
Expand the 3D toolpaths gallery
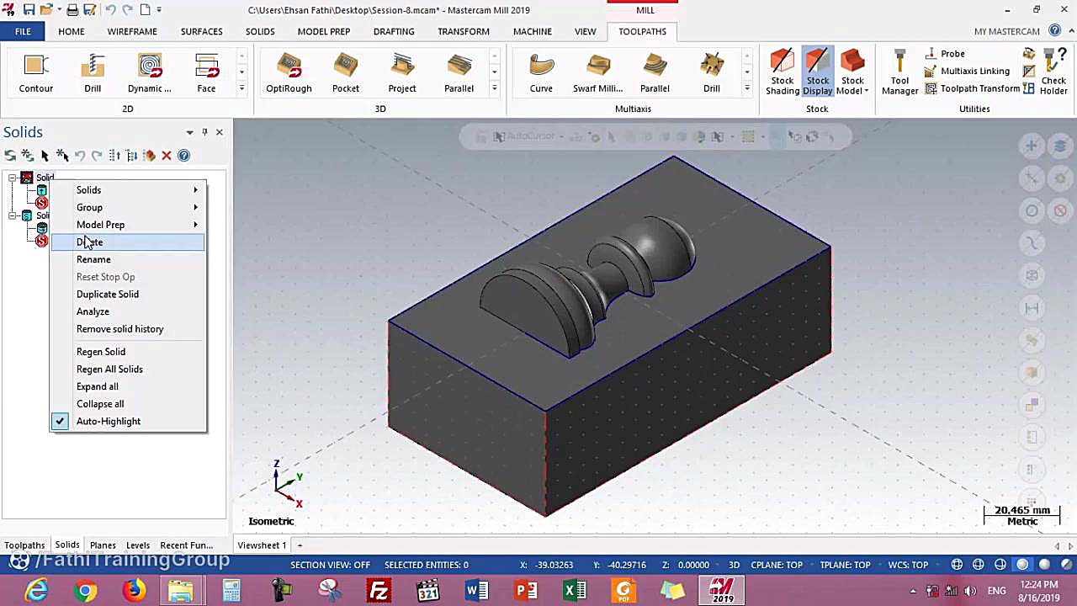point(494,88)
